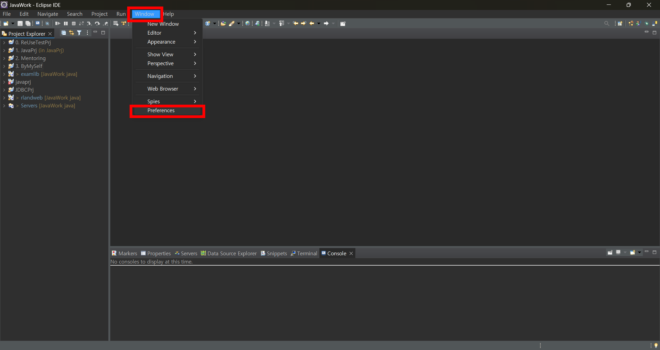This screenshot has width=660, height=350.
Task: Click the Open Terminal monitor icon
Action: pyautogui.click(x=38, y=23)
